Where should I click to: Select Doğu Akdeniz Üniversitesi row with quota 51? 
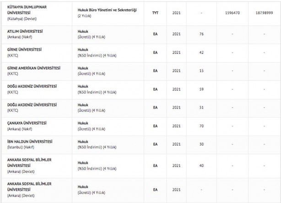32,104
